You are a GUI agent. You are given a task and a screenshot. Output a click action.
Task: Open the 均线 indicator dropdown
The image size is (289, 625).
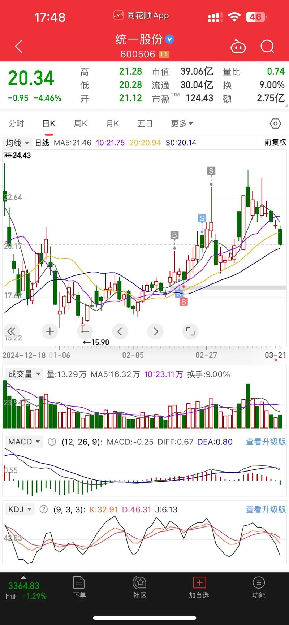pyautogui.click(x=17, y=143)
